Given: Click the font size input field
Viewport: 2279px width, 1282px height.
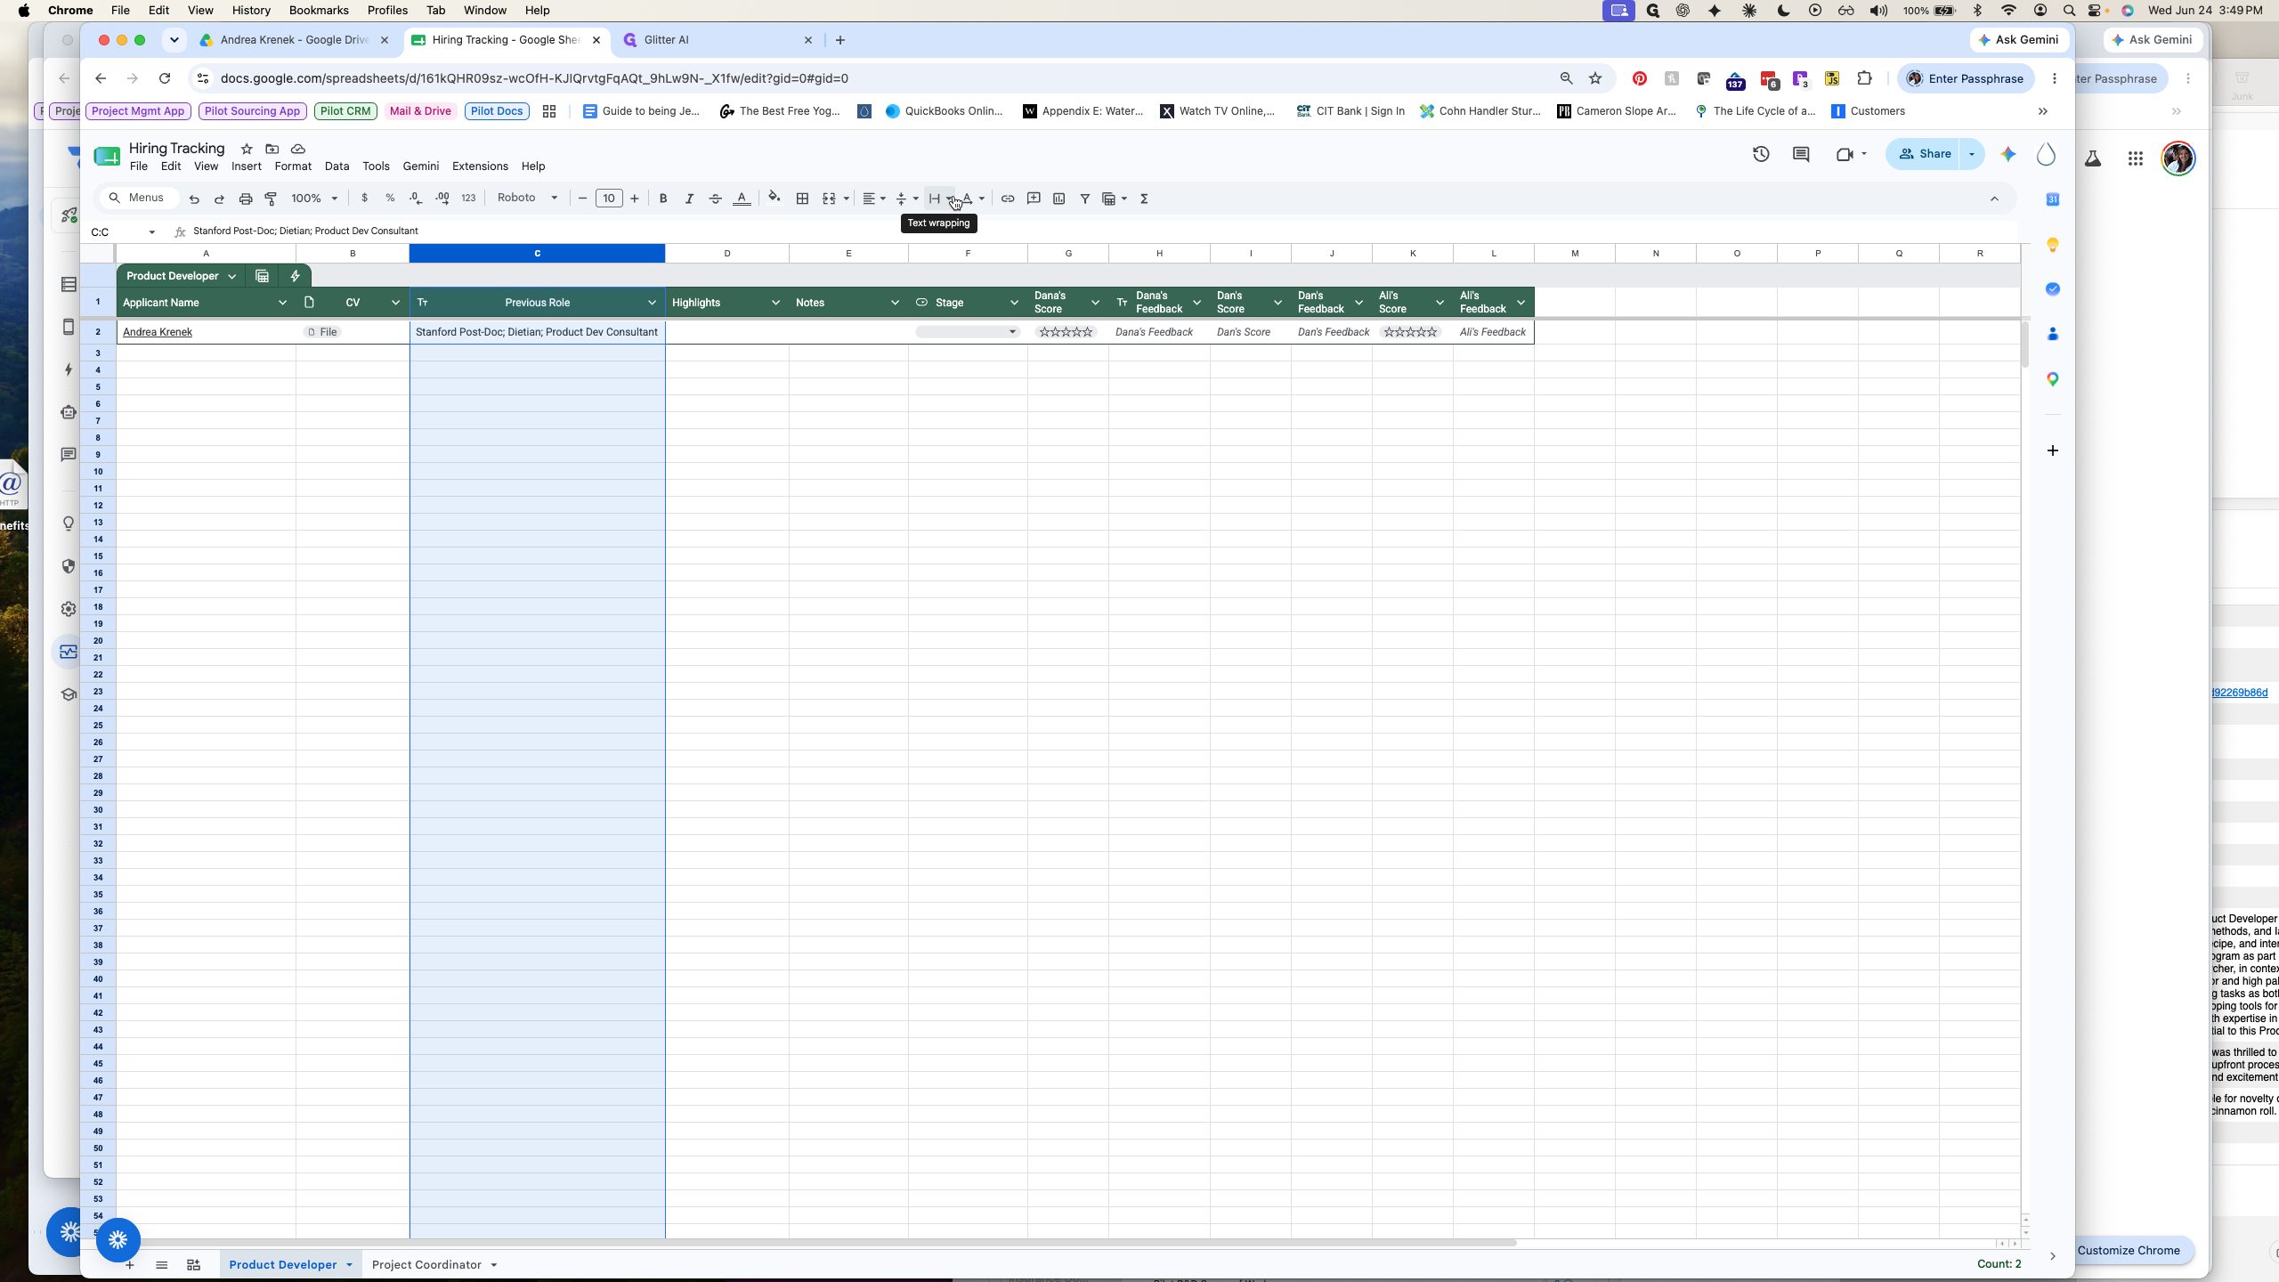Looking at the screenshot, I should 608,199.
